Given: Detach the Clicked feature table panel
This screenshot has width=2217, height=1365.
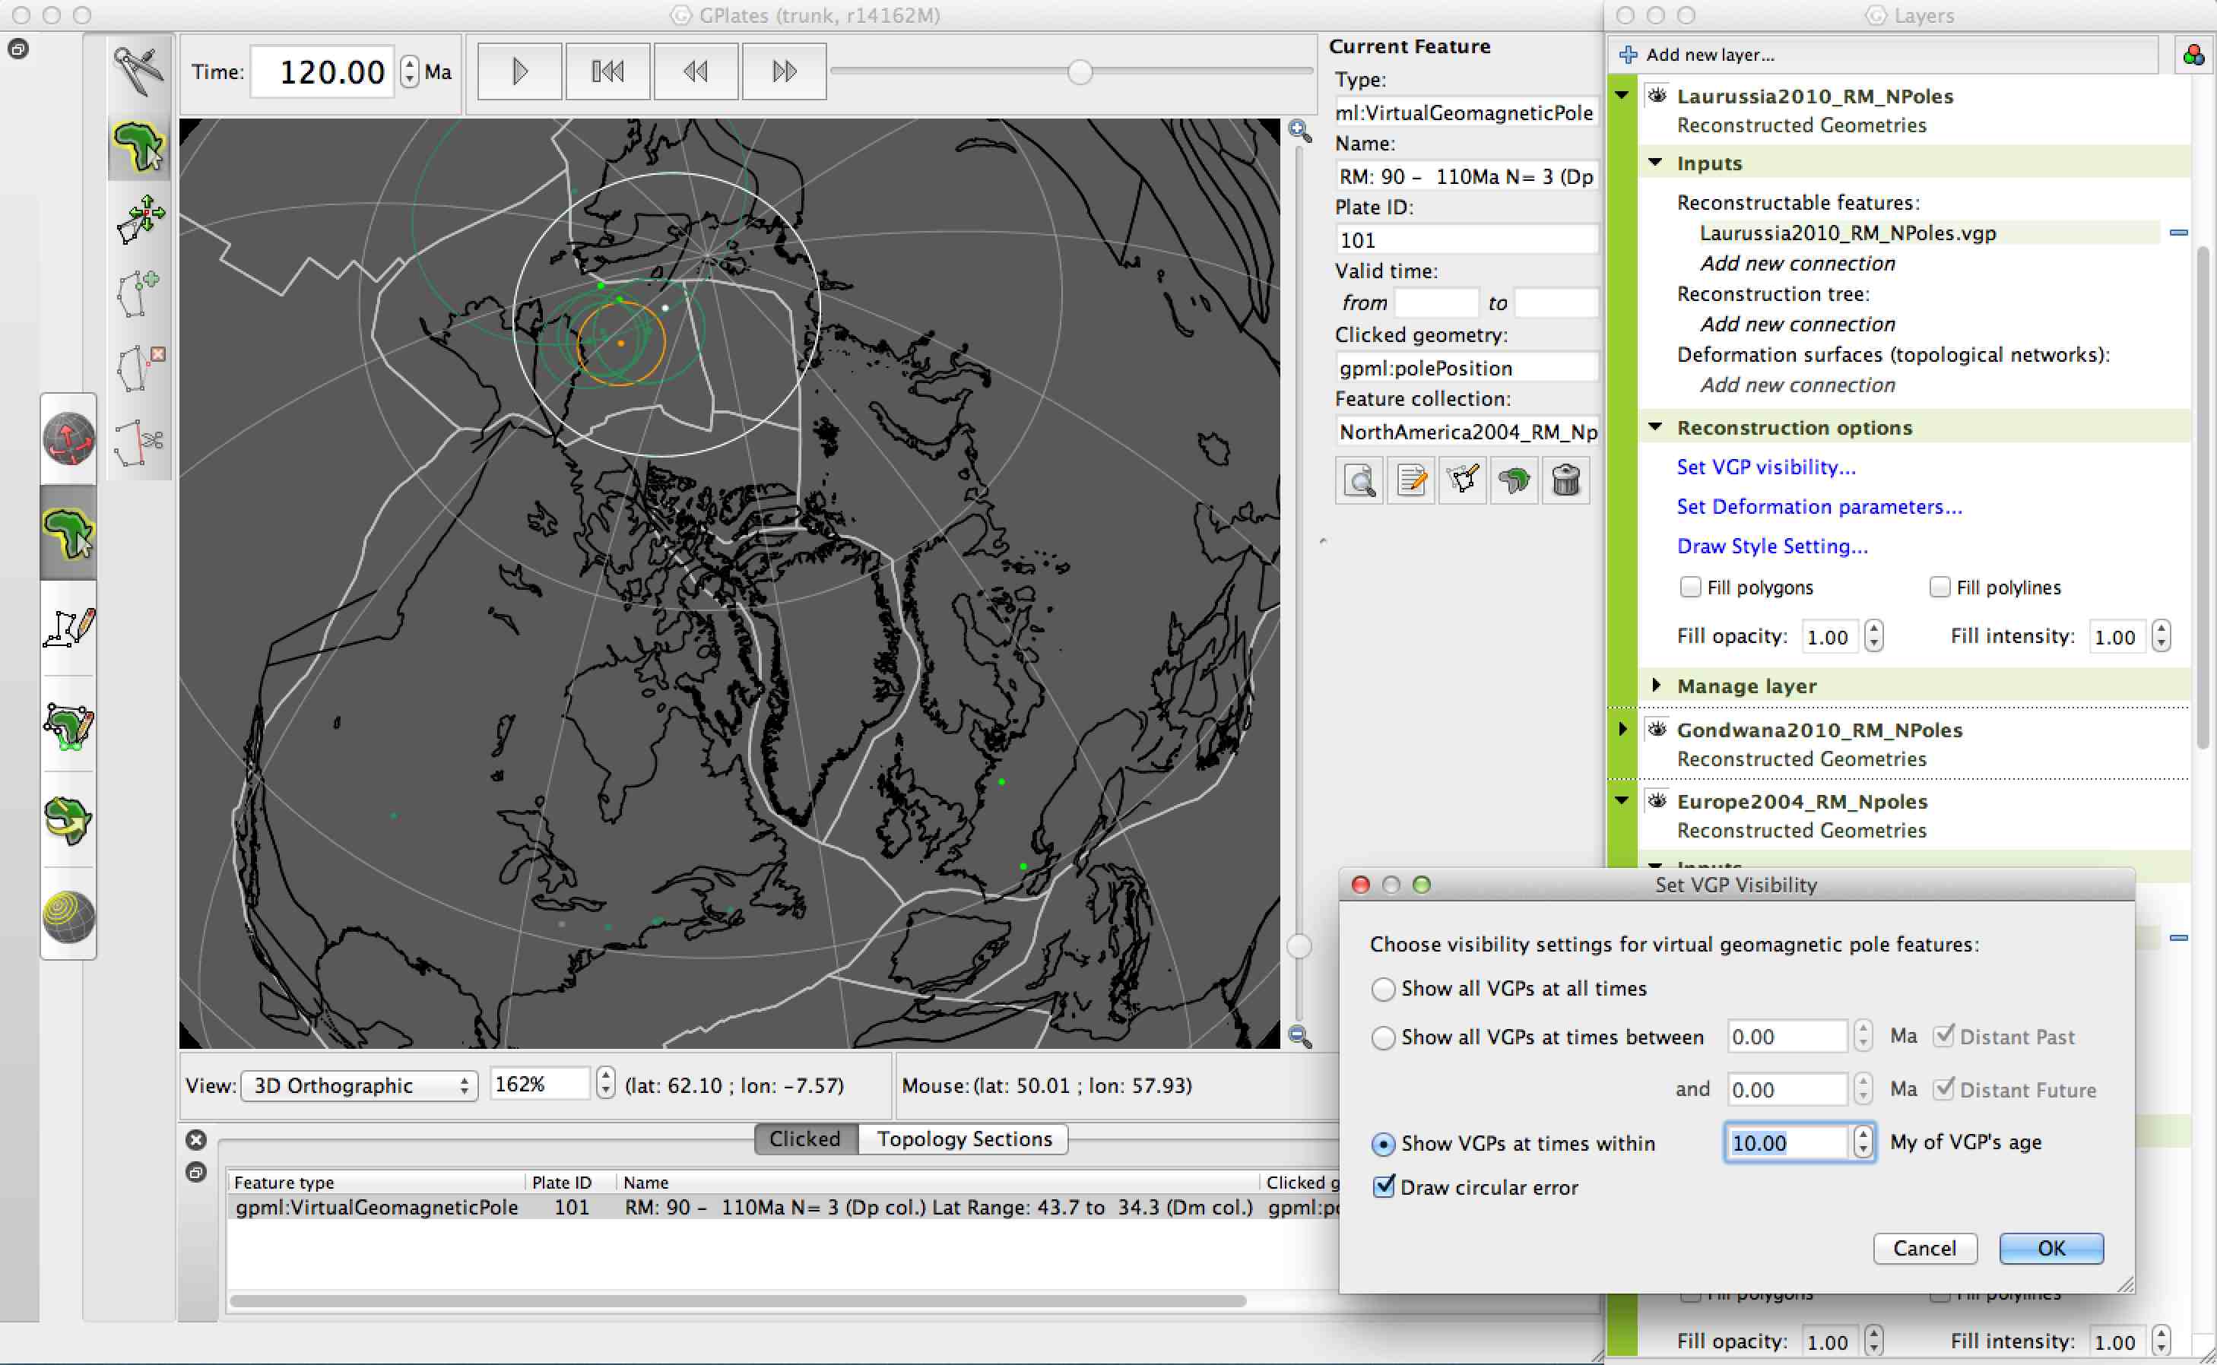Looking at the screenshot, I should pos(196,1173).
